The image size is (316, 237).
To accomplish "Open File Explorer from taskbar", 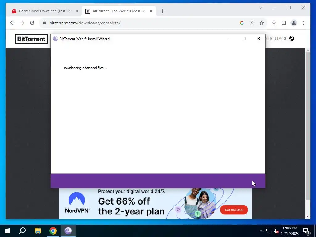I will point(38,231).
